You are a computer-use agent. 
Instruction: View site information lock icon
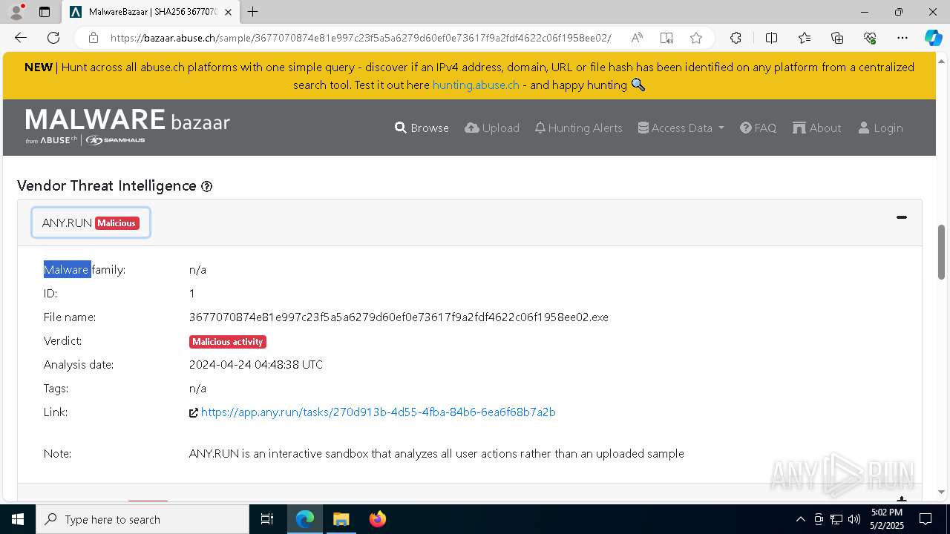pyautogui.click(x=94, y=38)
